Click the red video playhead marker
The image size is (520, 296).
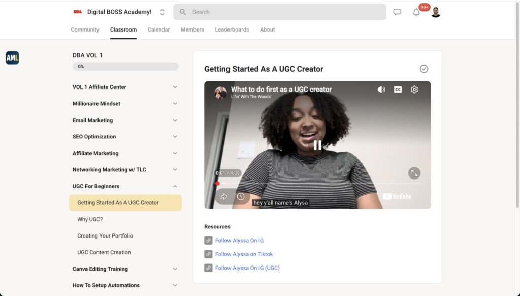pyautogui.click(x=217, y=184)
